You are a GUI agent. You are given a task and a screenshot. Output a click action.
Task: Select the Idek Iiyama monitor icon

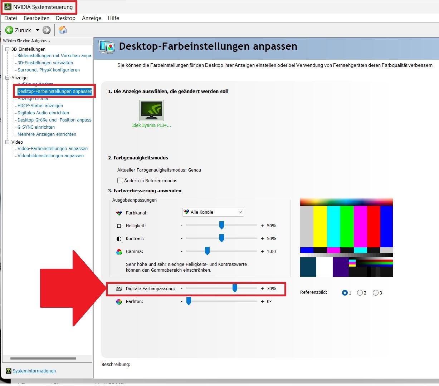click(151, 110)
